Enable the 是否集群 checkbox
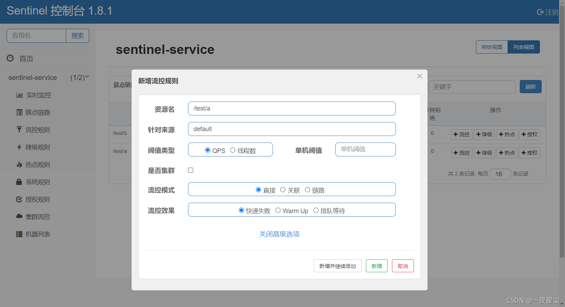Screen dimensions: 565x307 pyautogui.click(x=190, y=170)
